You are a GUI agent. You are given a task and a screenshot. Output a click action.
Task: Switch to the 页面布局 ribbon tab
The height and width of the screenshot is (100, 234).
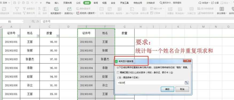coord(68,3)
